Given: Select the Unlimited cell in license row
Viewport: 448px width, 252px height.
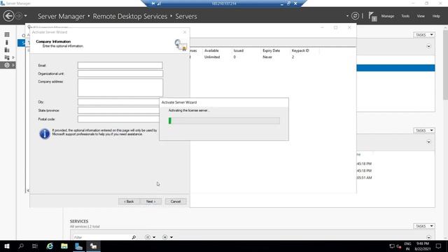Looking at the screenshot, I should [212, 57].
